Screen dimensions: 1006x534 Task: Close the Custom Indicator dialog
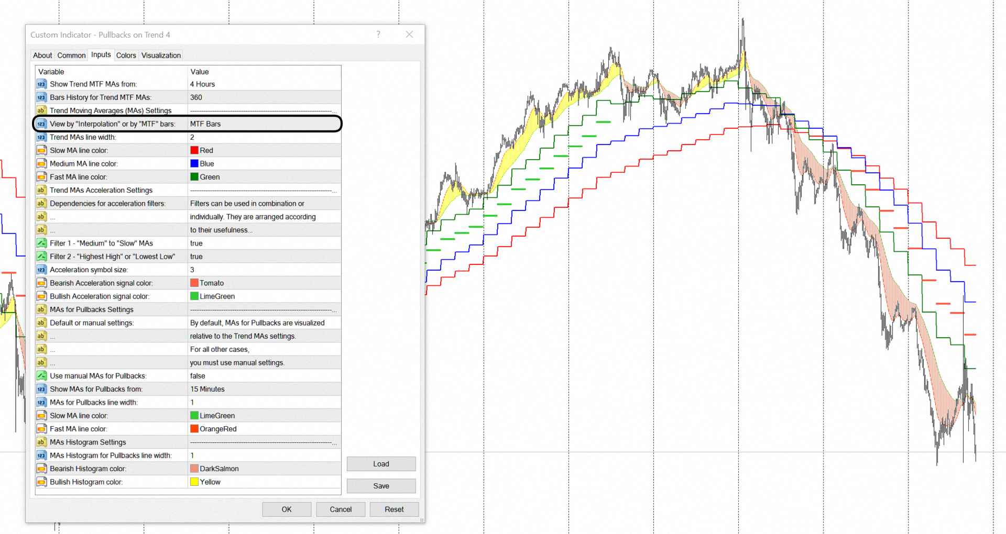pyautogui.click(x=410, y=35)
